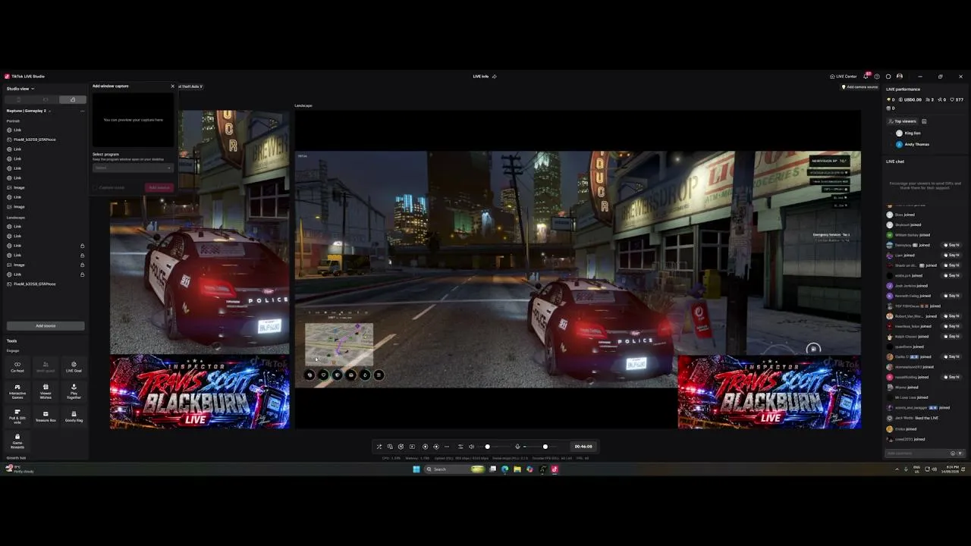
Task: Click the Add source button
Action: 46,326
